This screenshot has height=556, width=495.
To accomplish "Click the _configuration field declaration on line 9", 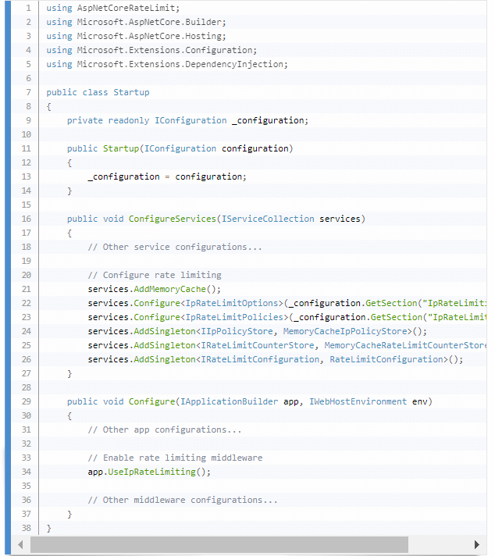I will tap(269, 120).
